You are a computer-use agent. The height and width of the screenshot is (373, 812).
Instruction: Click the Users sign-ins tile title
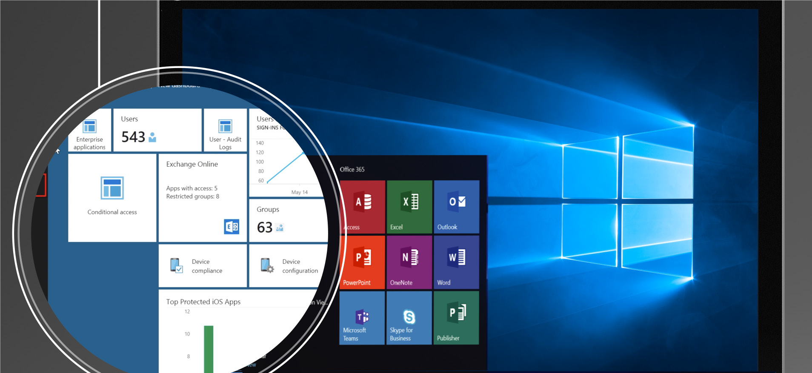265,119
